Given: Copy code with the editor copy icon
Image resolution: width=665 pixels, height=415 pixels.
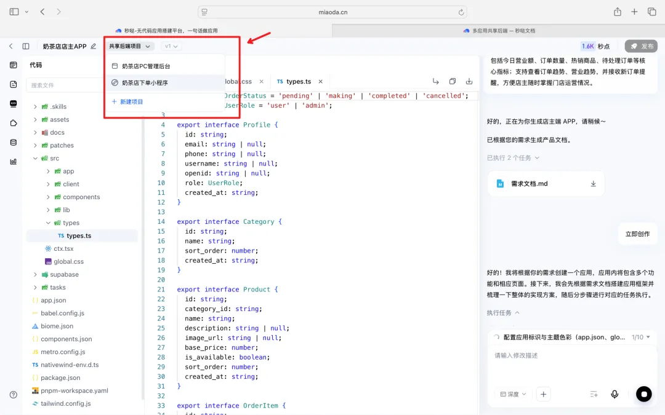Looking at the screenshot, I should point(453,81).
